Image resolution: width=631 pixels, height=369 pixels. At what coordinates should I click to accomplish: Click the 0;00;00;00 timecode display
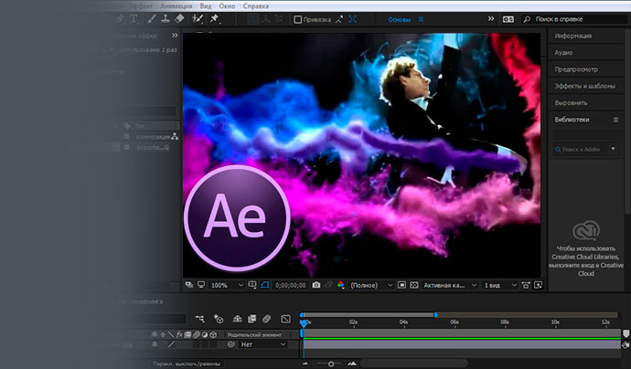click(x=290, y=285)
